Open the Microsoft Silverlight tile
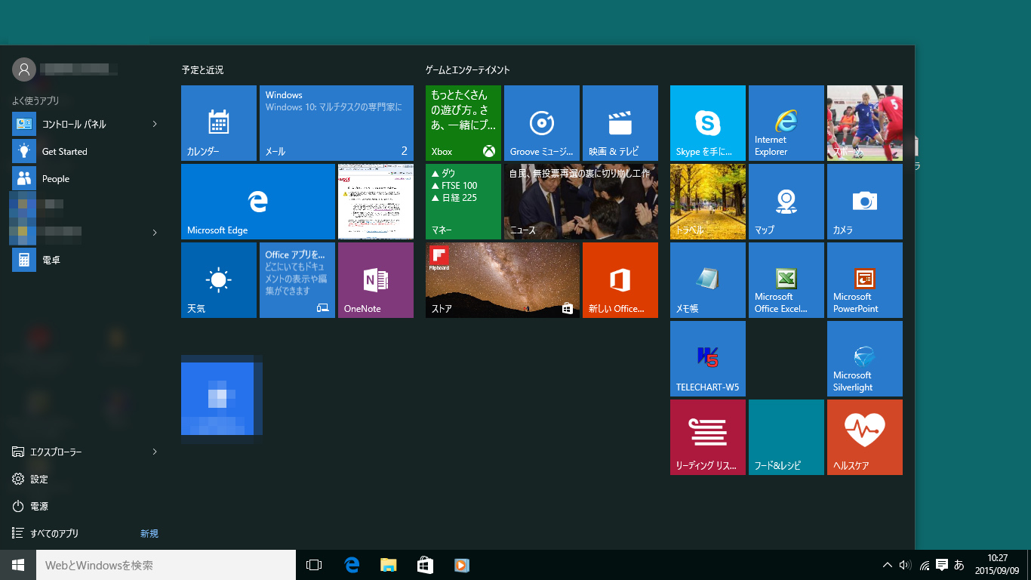 click(865, 359)
